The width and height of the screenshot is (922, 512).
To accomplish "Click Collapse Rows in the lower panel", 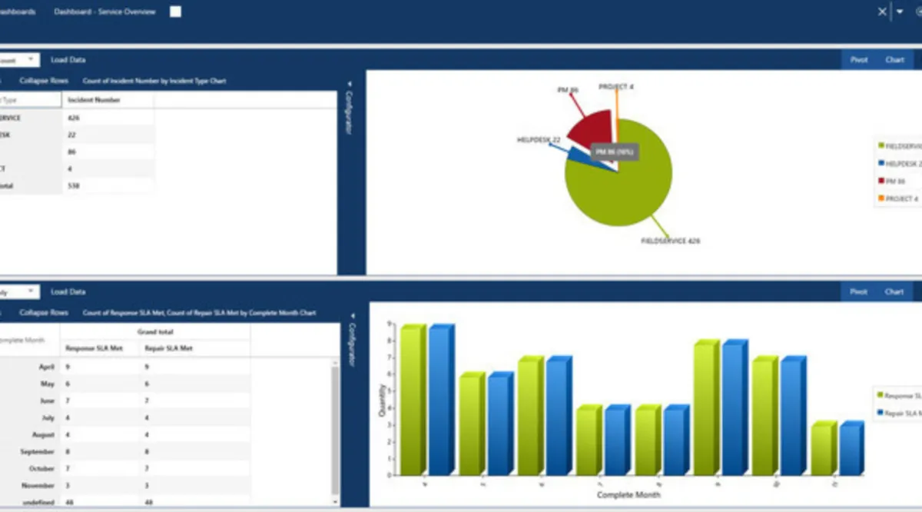I will pos(44,313).
